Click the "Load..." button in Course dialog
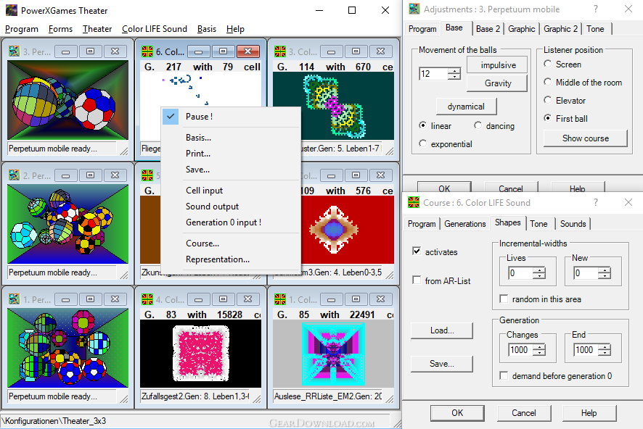 tap(441, 330)
